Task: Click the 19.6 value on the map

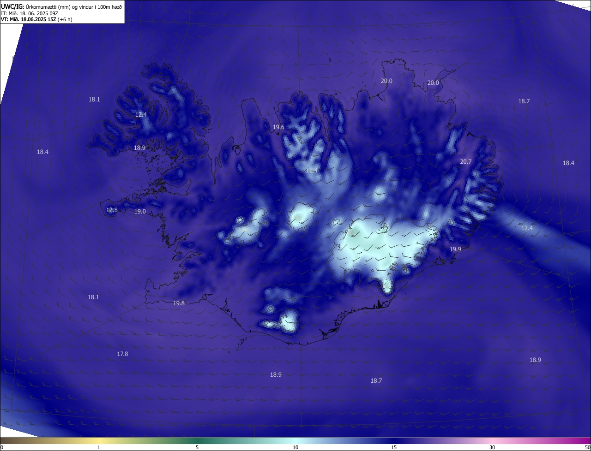Action: tap(278, 127)
